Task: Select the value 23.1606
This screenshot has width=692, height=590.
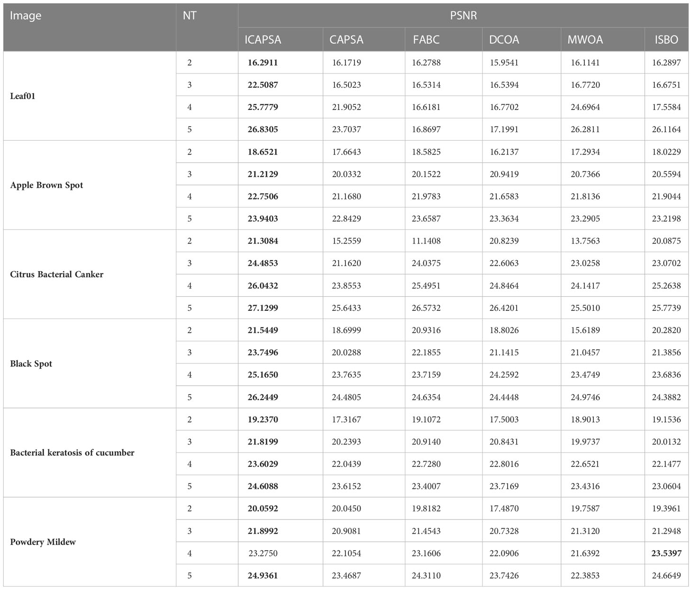Action: (426, 554)
